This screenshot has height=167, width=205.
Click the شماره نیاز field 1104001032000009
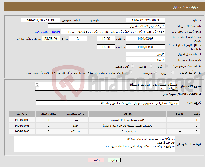pos(145,20)
